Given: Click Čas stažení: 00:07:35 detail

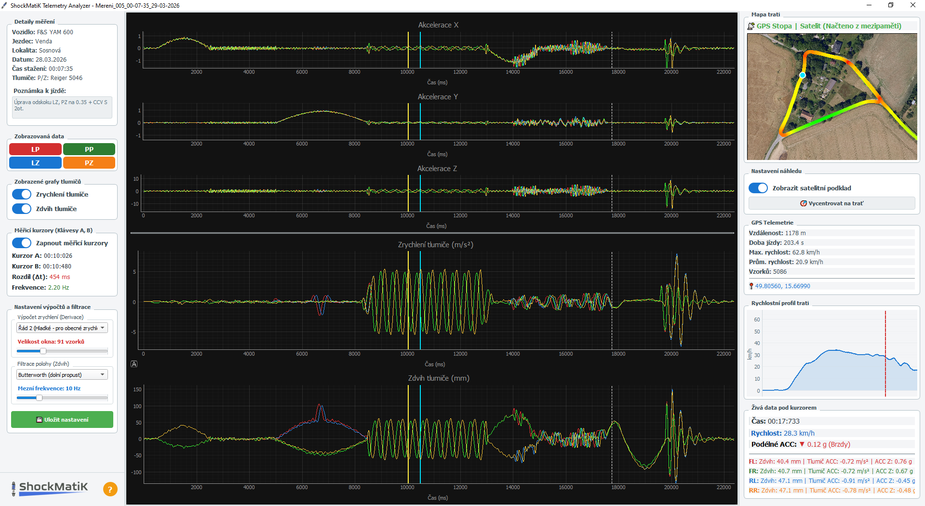Looking at the screenshot, I should pos(42,69).
